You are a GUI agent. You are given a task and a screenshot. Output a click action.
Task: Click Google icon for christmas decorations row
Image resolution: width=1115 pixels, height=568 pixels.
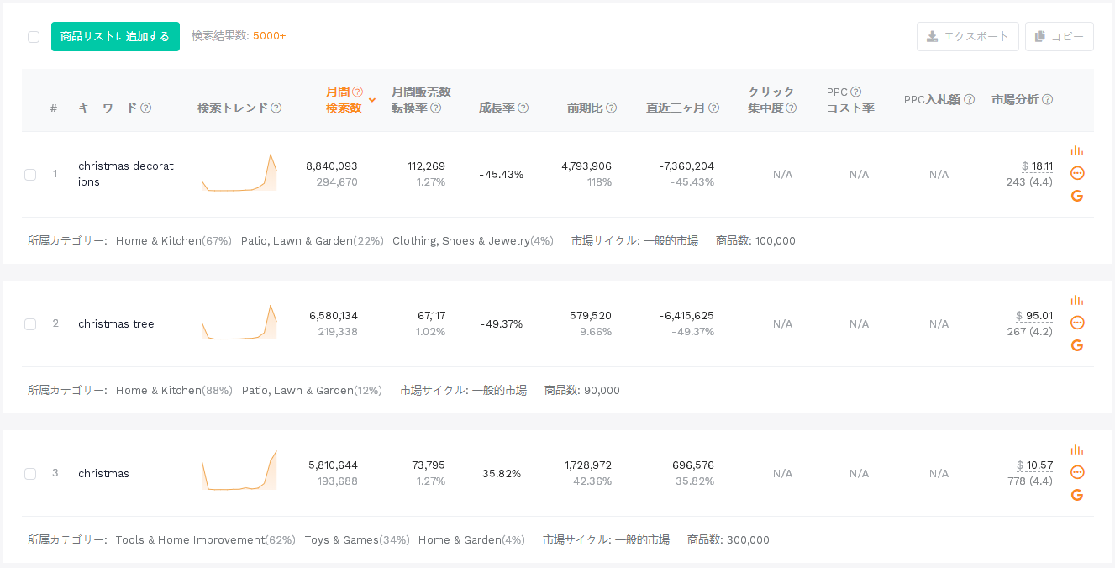(1077, 196)
